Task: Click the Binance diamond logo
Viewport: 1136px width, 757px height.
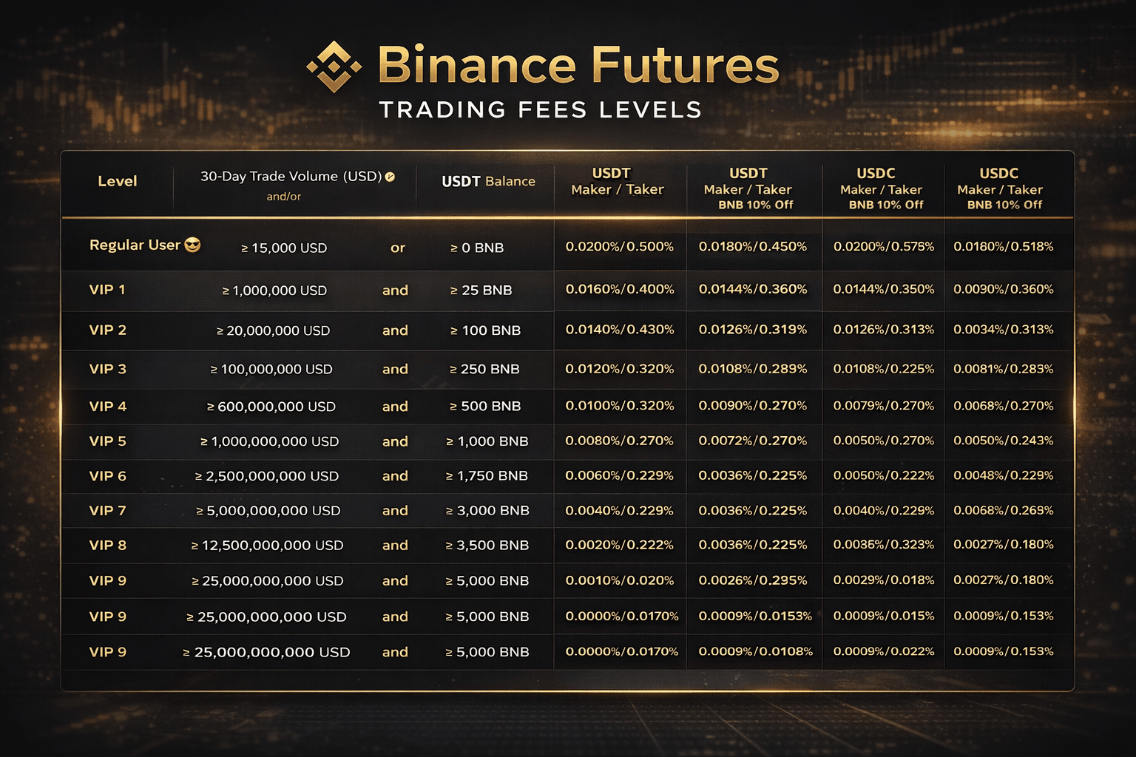Action: (334, 67)
